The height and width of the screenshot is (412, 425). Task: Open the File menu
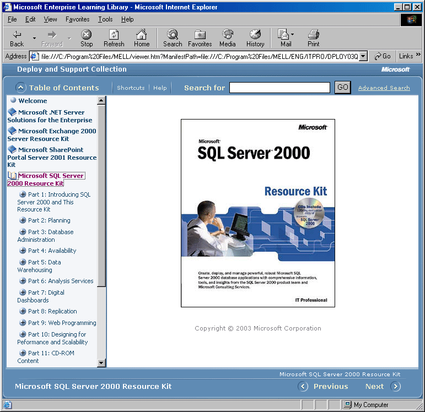click(12, 19)
